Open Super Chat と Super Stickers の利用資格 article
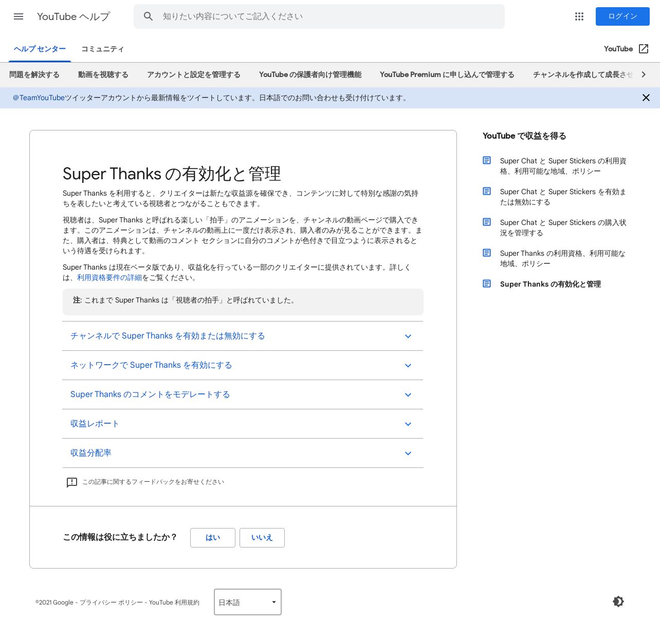Image resolution: width=660 pixels, height=622 pixels. pos(563,166)
